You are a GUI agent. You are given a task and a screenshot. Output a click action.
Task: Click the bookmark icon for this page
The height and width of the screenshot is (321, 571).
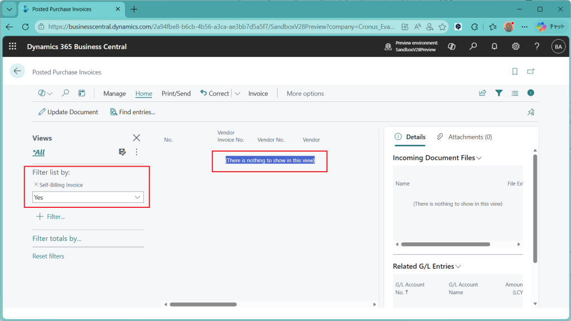pyautogui.click(x=515, y=71)
